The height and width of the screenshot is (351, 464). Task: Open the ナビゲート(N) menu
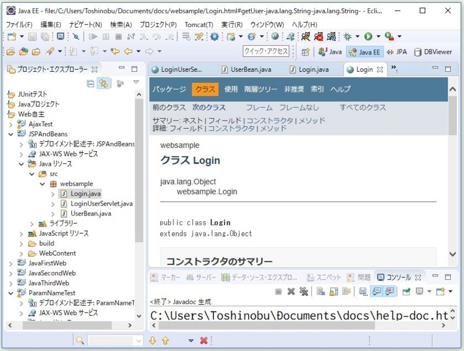(x=86, y=24)
